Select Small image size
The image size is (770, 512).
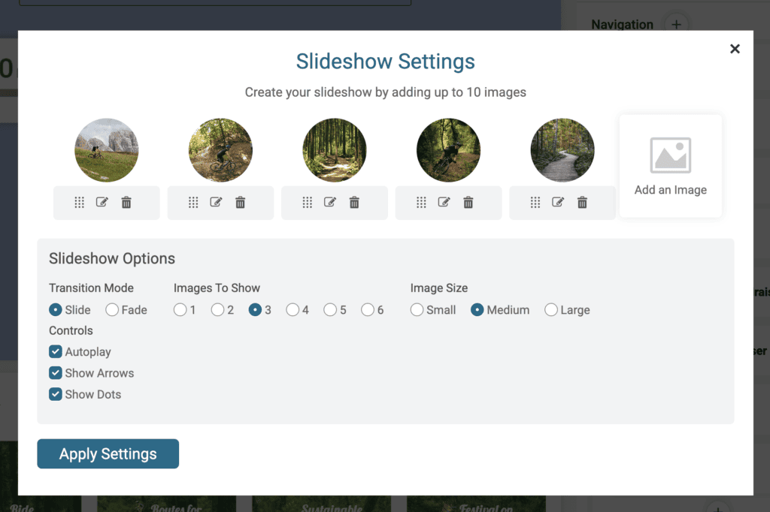[417, 310]
